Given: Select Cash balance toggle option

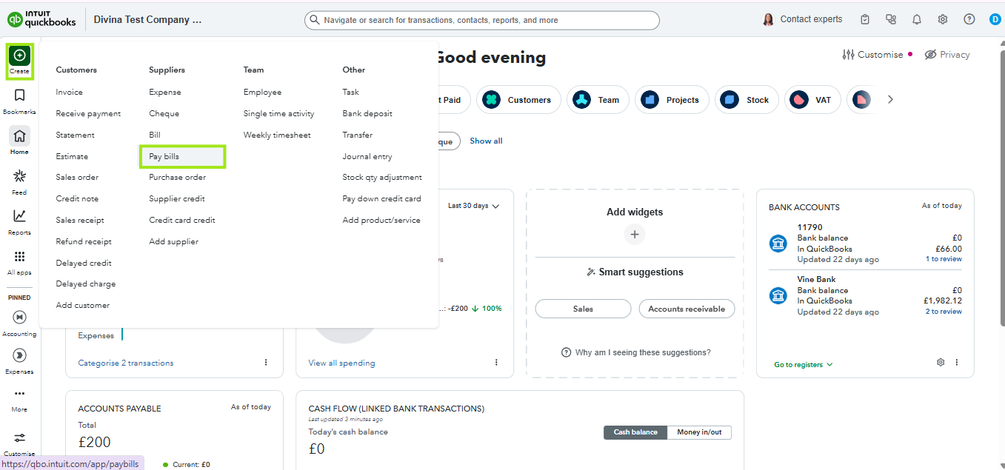Looking at the screenshot, I should [635, 432].
